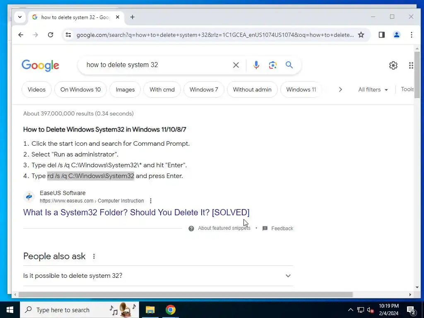424x318 pixels.
Task: Filter results by Videos
Action: (x=36, y=89)
